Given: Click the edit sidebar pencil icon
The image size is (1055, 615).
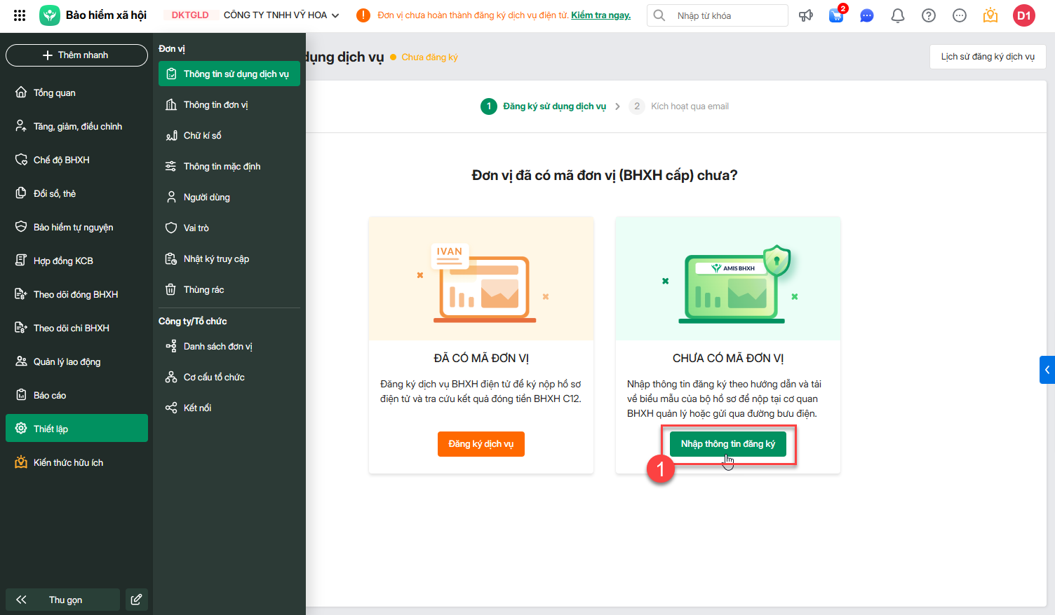Looking at the screenshot, I should 137,600.
